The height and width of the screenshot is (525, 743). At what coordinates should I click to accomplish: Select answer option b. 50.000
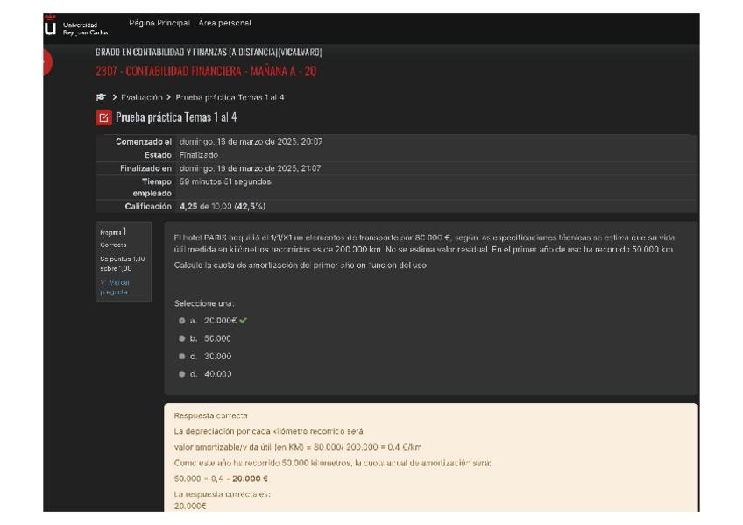point(181,339)
